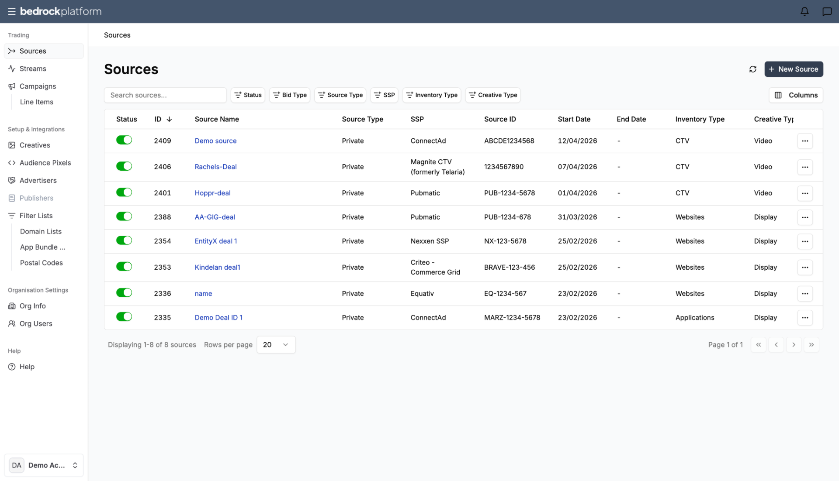This screenshot has width=839, height=481.
Task: Open the Source Type filter
Action: pos(340,95)
